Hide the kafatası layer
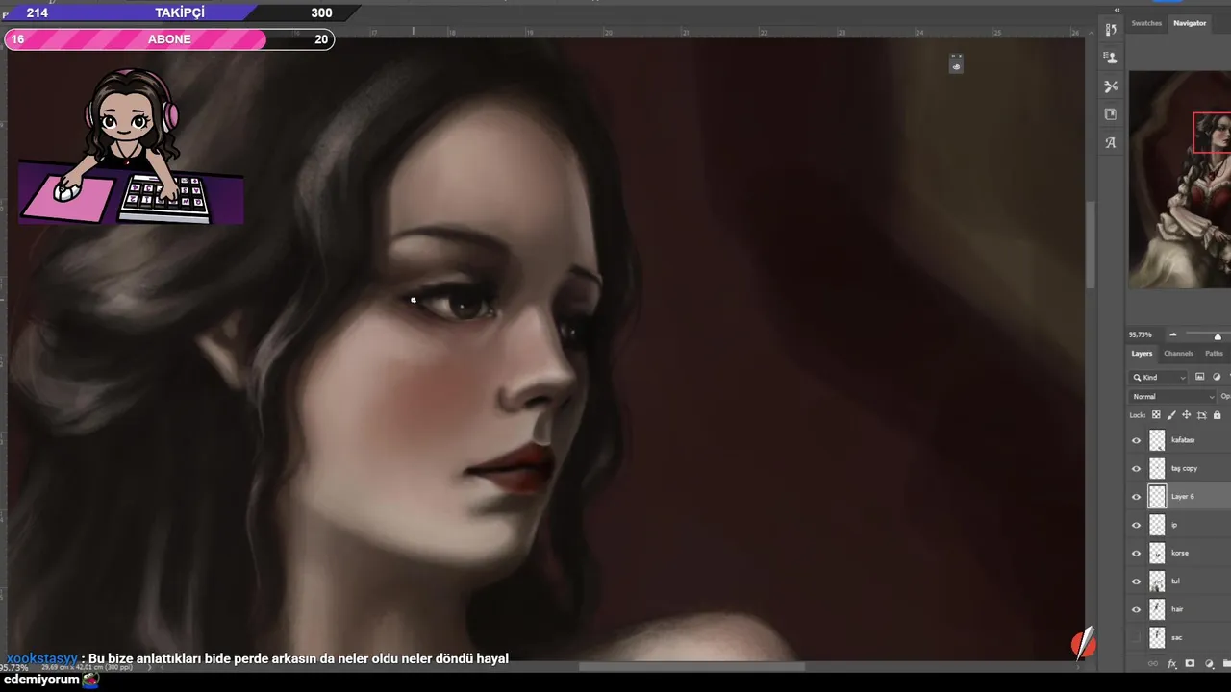 (x=1136, y=440)
